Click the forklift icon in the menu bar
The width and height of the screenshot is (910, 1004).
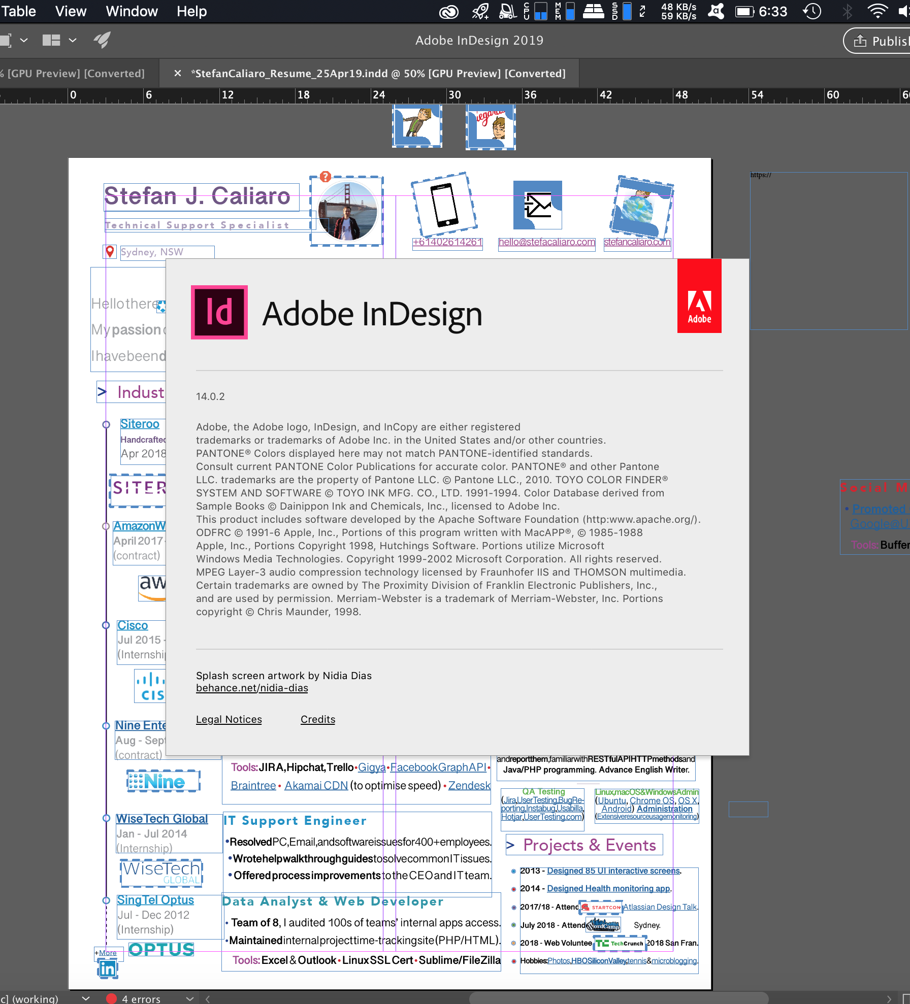[x=508, y=11]
